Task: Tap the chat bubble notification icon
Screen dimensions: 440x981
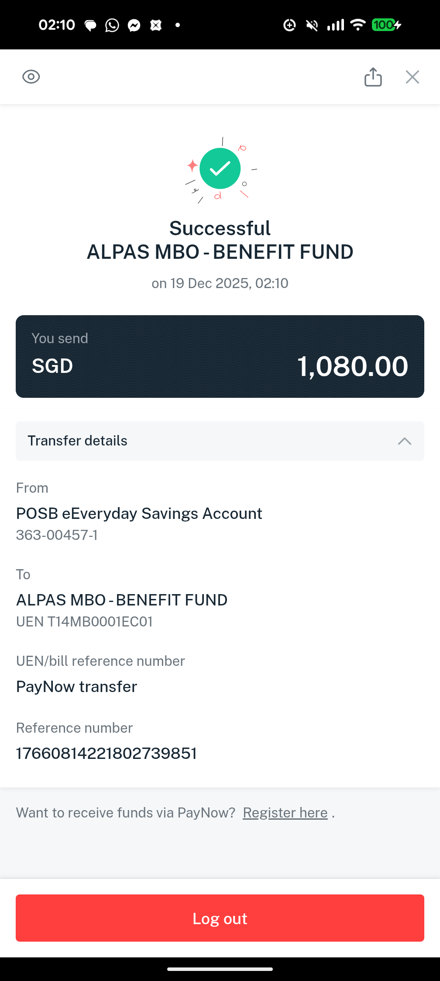Action: (90, 26)
